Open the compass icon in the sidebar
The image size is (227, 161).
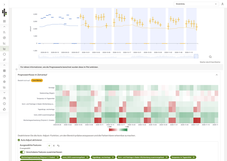[x=4, y=38]
